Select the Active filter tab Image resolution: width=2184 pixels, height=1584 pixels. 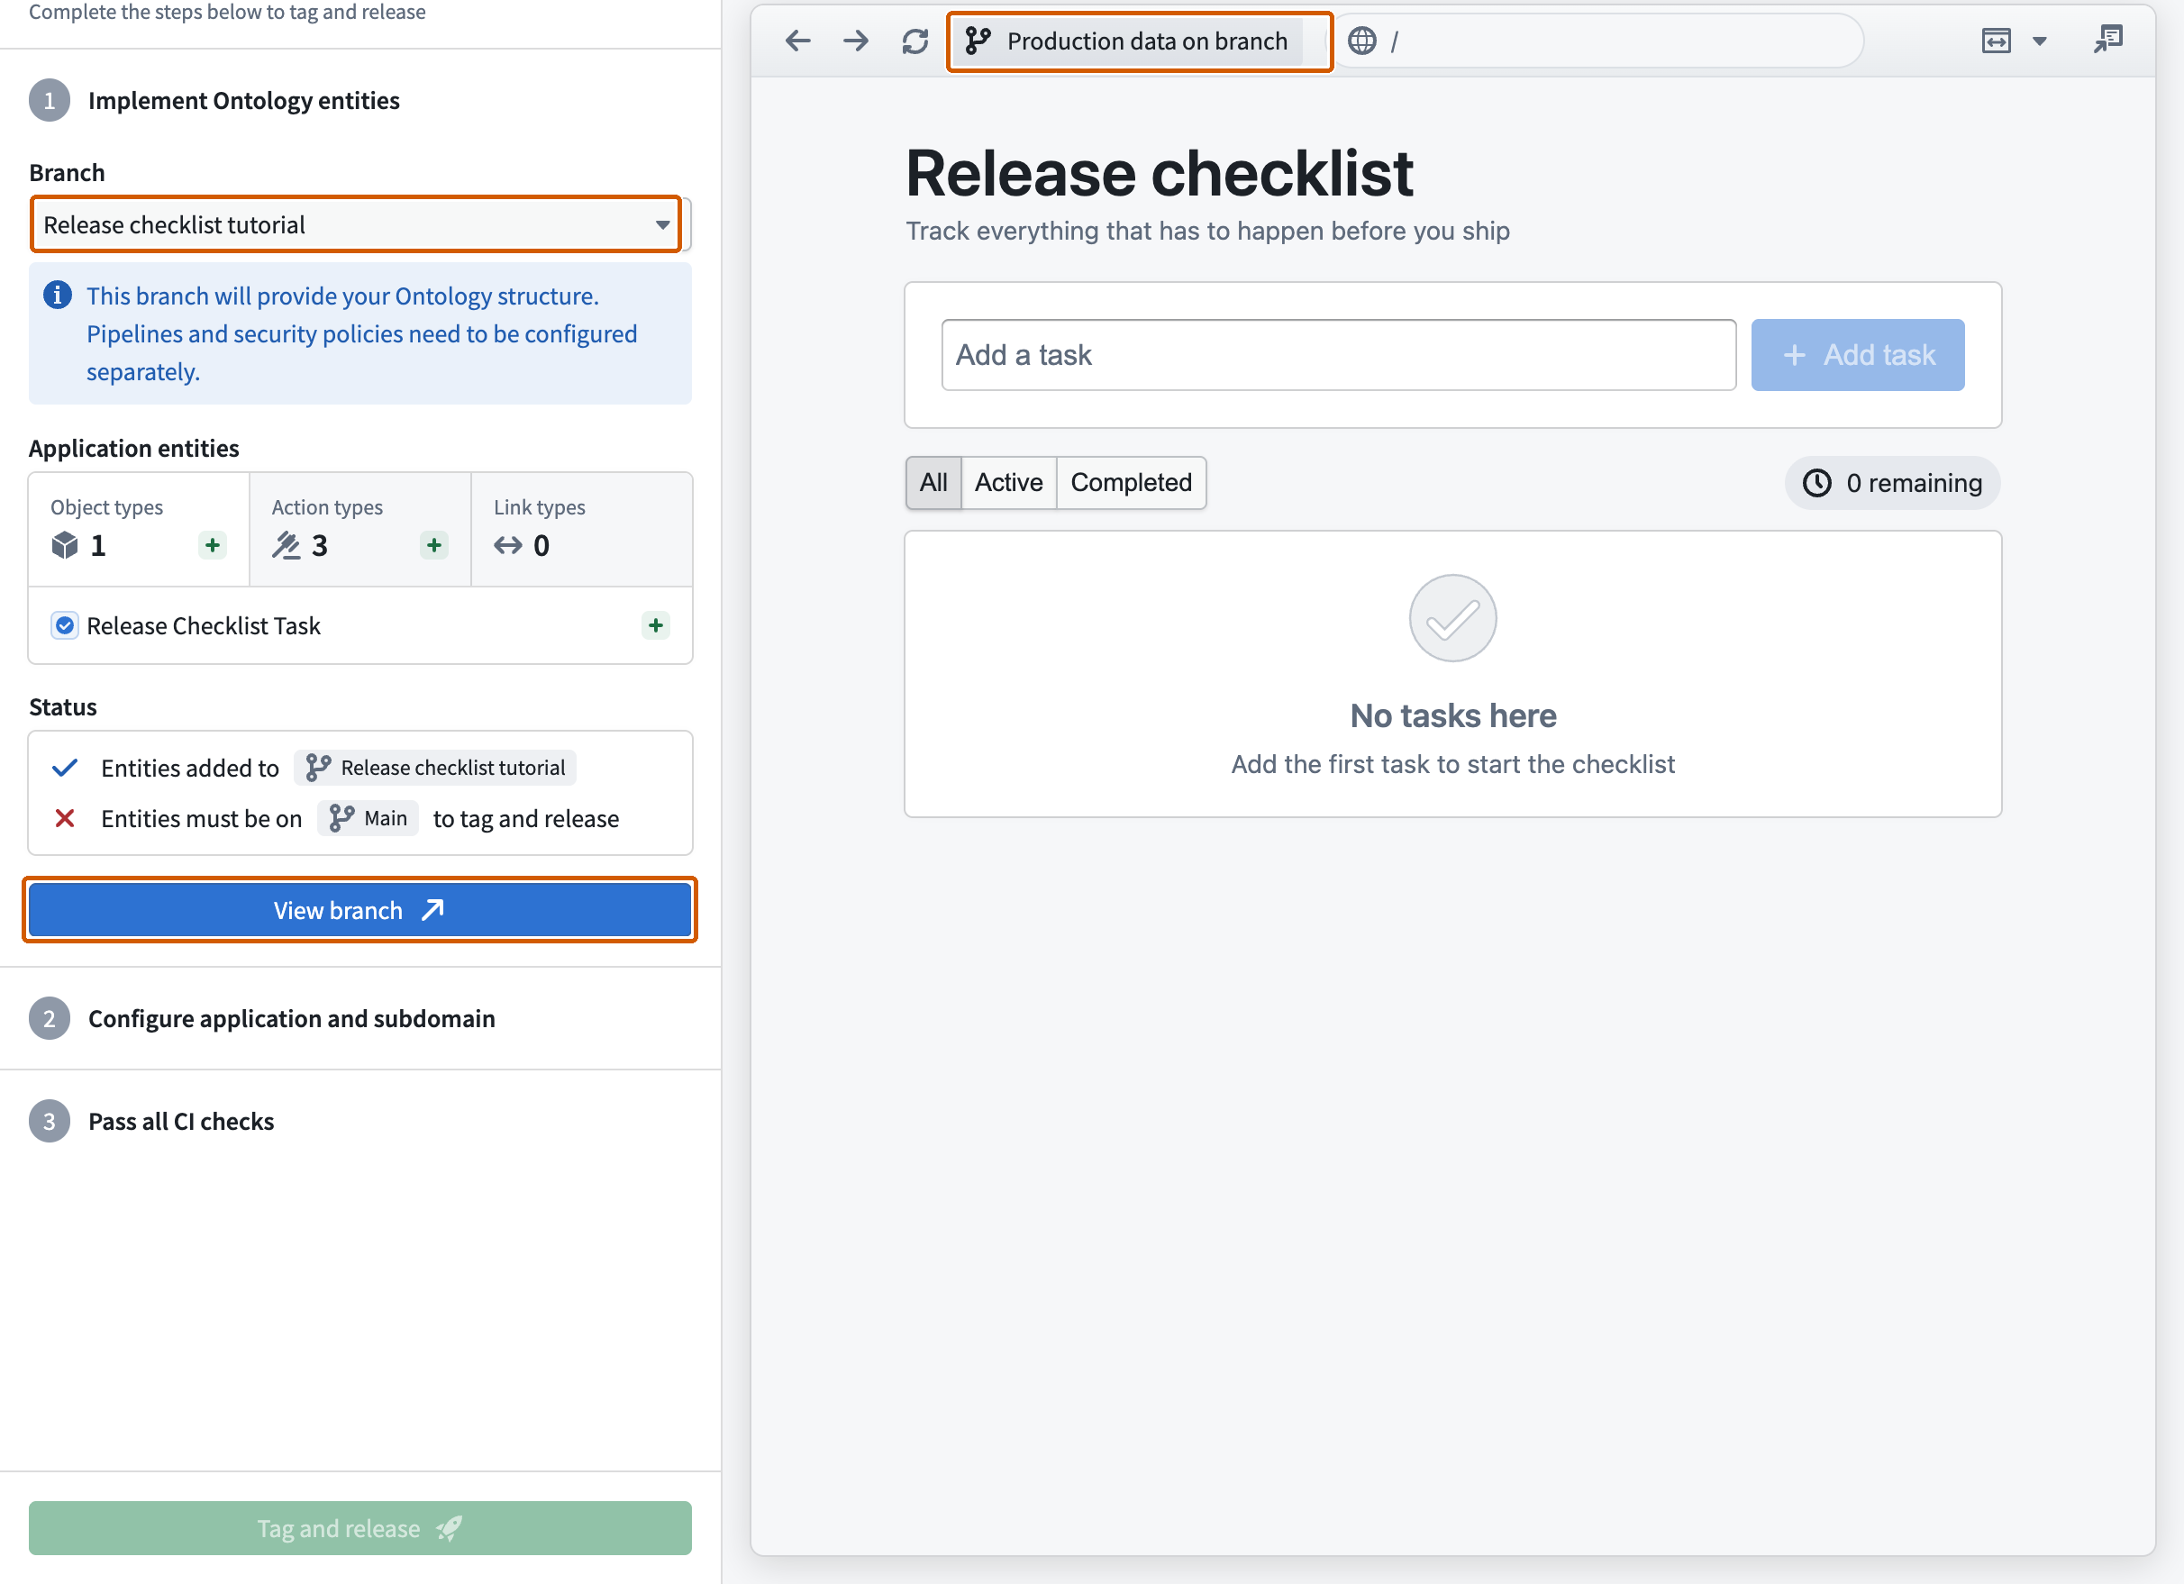click(x=1008, y=482)
